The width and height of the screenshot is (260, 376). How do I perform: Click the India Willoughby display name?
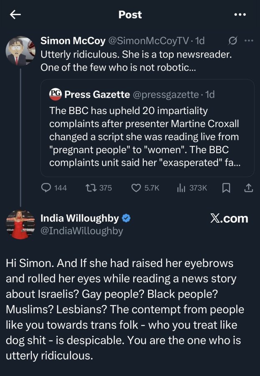tap(80, 218)
